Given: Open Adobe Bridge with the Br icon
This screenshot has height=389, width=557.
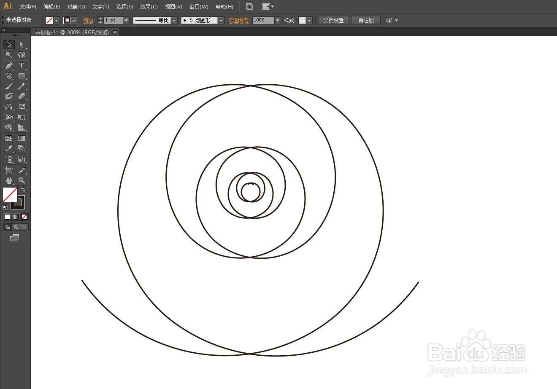Looking at the screenshot, I should coord(249,7).
